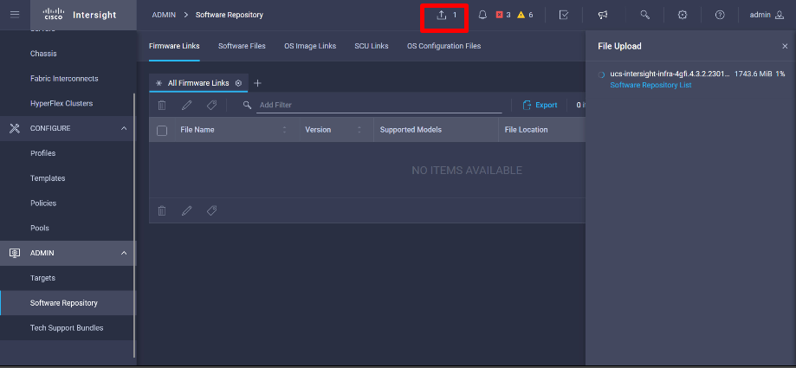The height and width of the screenshot is (368, 796).
Task: Click the Export icon button
Action: click(x=540, y=105)
